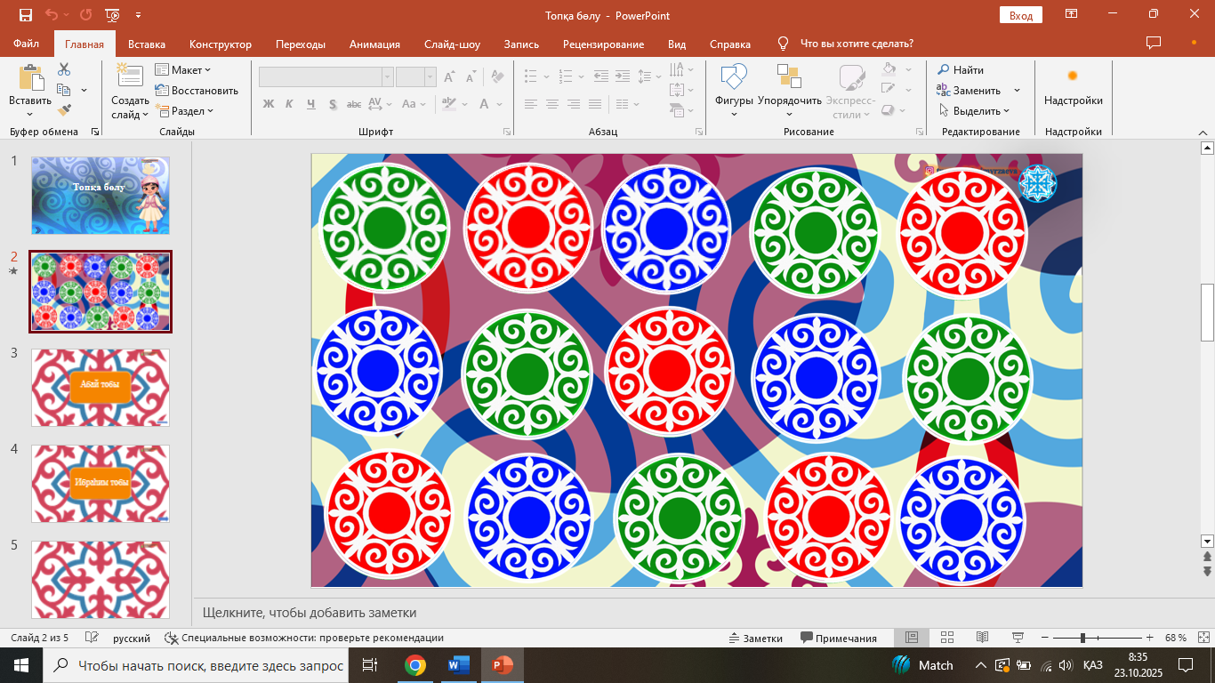Save the presentation with the floppy disk icon
This screenshot has height=683, width=1215.
[25, 15]
